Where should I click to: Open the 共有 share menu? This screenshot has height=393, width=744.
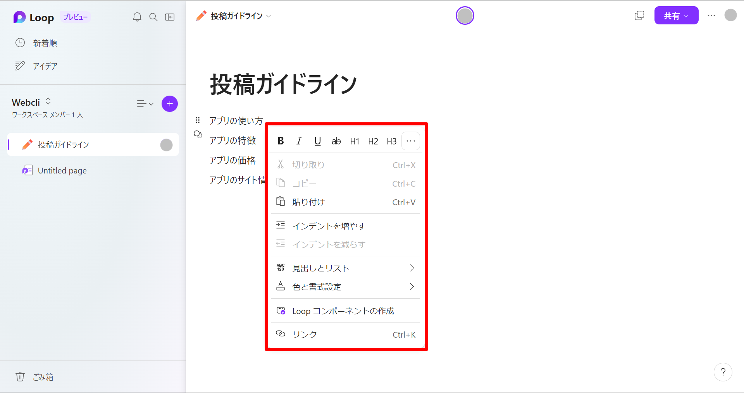click(676, 15)
